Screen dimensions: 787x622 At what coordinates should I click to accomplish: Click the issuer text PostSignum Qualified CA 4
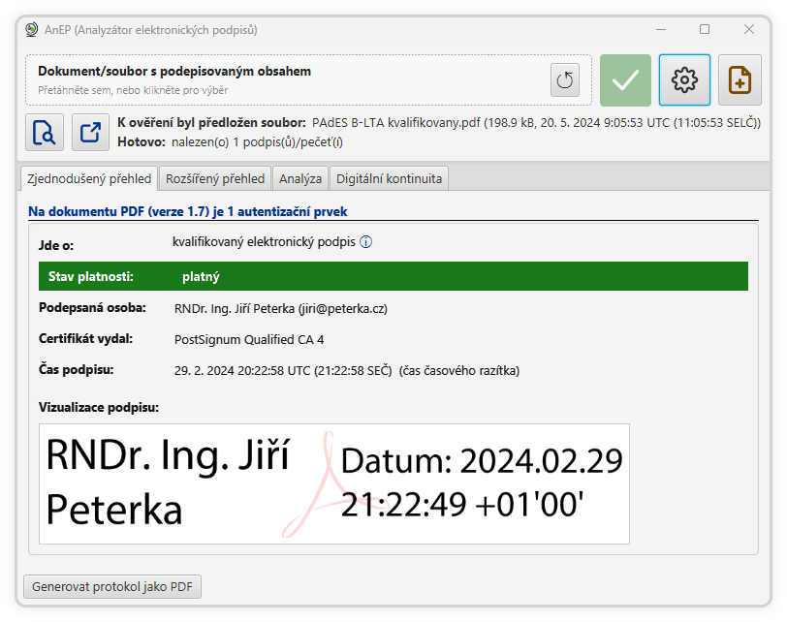click(x=249, y=340)
